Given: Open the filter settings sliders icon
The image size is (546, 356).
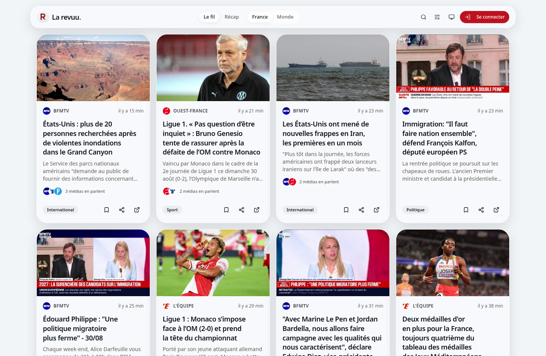Looking at the screenshot, I should click(437, 17).
